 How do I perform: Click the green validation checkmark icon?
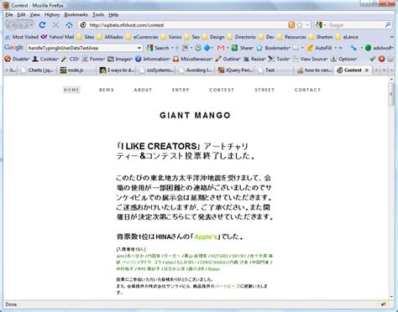tap(373, 59)
